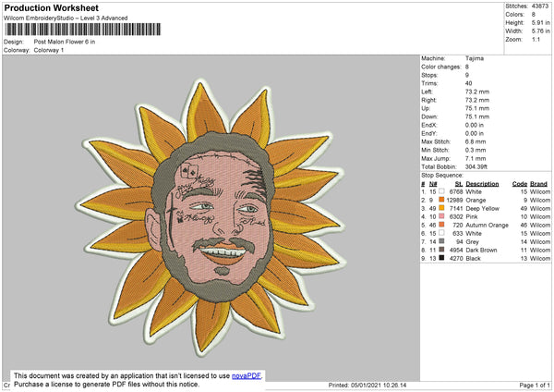Image resolution: width=554 pixels, height=392 pixels.
Task: Click the Dark Brown color swatch
Action: click(441, 250)
